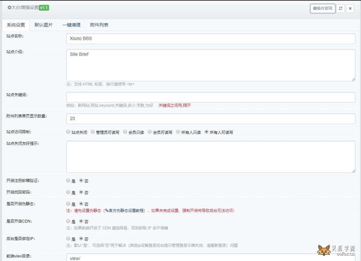Click into the 站点介绍 textarea

[x=211, y=65]
